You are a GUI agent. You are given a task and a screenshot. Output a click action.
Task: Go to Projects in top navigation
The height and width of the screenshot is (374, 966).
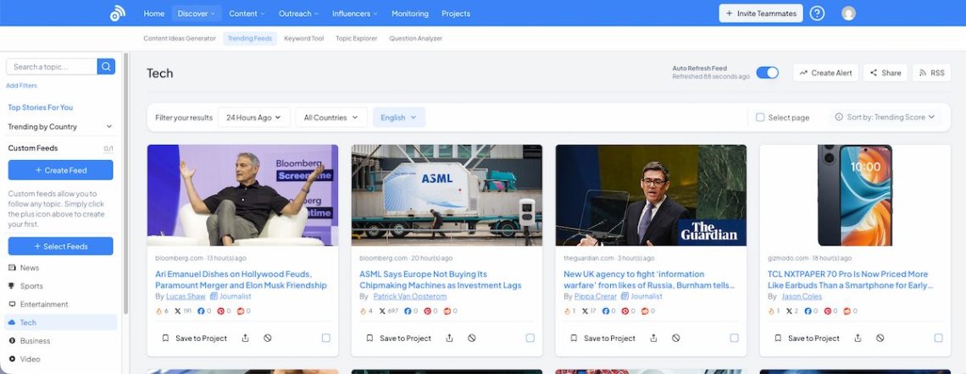(456, 13)
